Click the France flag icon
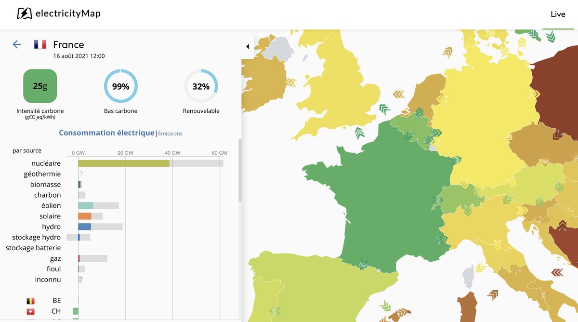This screenshot has height=322, width=578. [x=40, y=44]
